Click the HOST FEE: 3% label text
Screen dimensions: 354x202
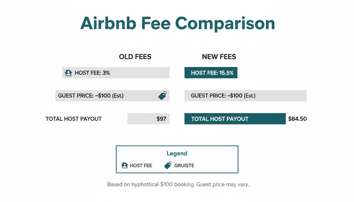(92, 73)
